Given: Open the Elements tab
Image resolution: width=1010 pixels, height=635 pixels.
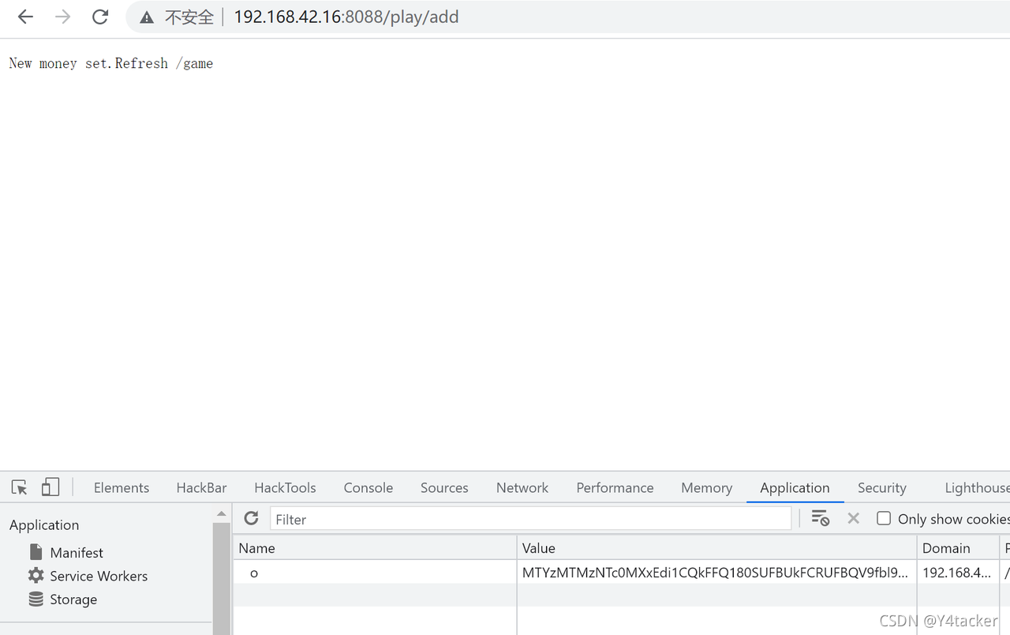Looking at the screenshot, I should click(x=122, y=487).
